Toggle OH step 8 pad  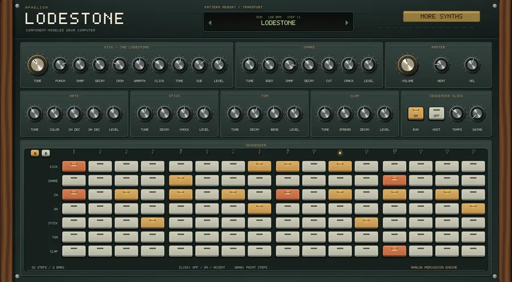coord(259,209)
